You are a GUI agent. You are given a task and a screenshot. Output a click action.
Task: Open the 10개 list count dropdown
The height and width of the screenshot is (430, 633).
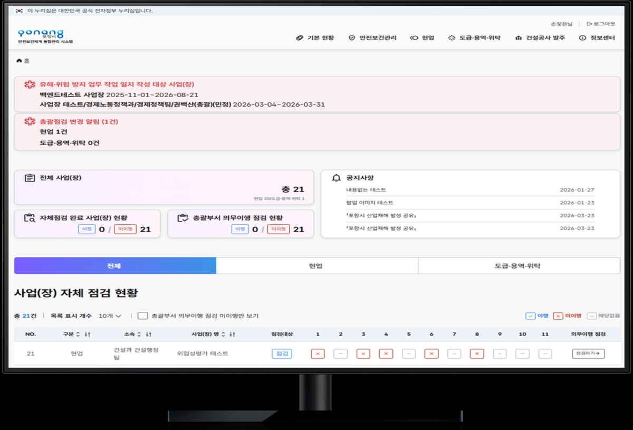[110, 316]
